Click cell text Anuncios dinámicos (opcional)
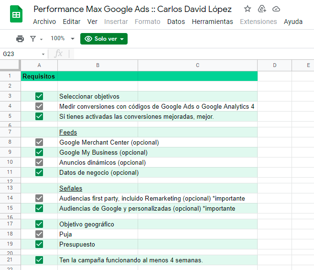Viewport: 314px width, 270px height. 103,162
